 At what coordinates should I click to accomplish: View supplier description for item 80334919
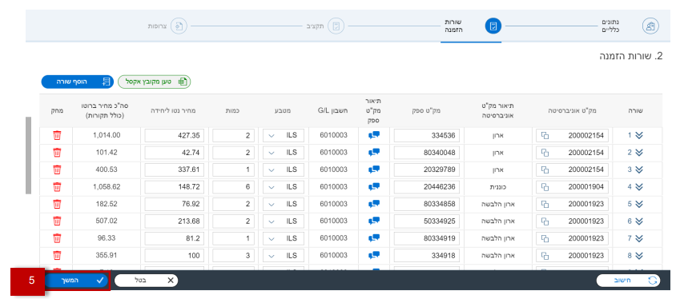point(374,238)
